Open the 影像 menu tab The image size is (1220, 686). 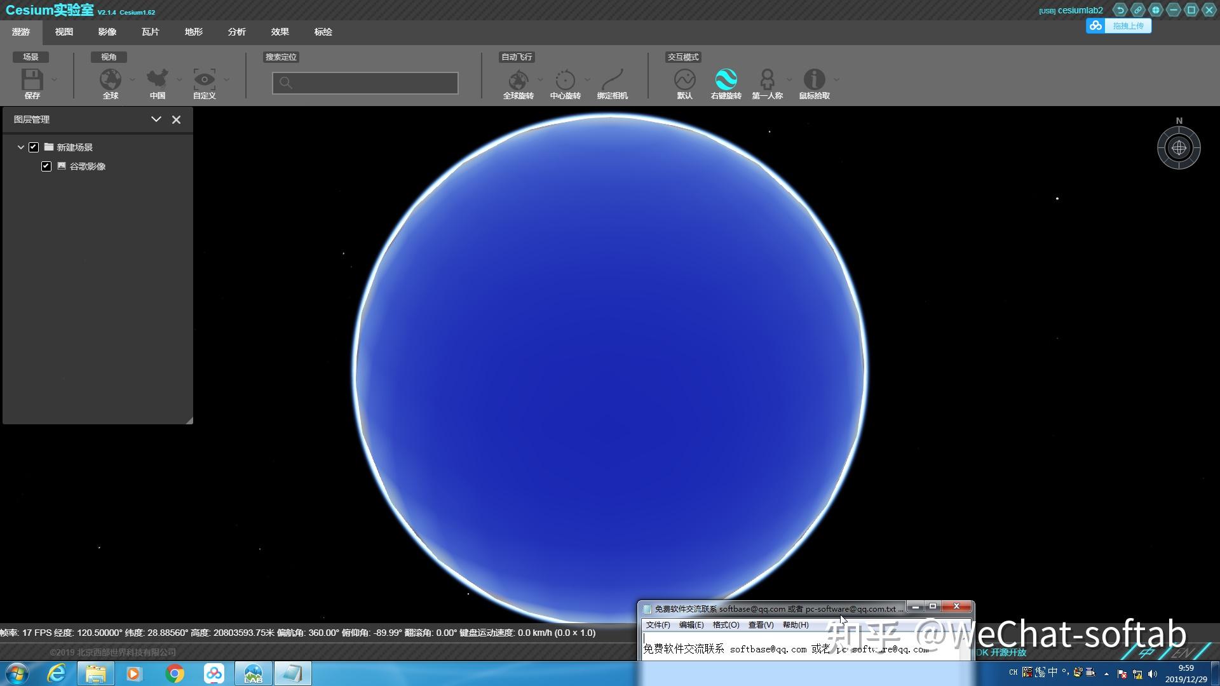pyautogui.click(x=107, y=32)
